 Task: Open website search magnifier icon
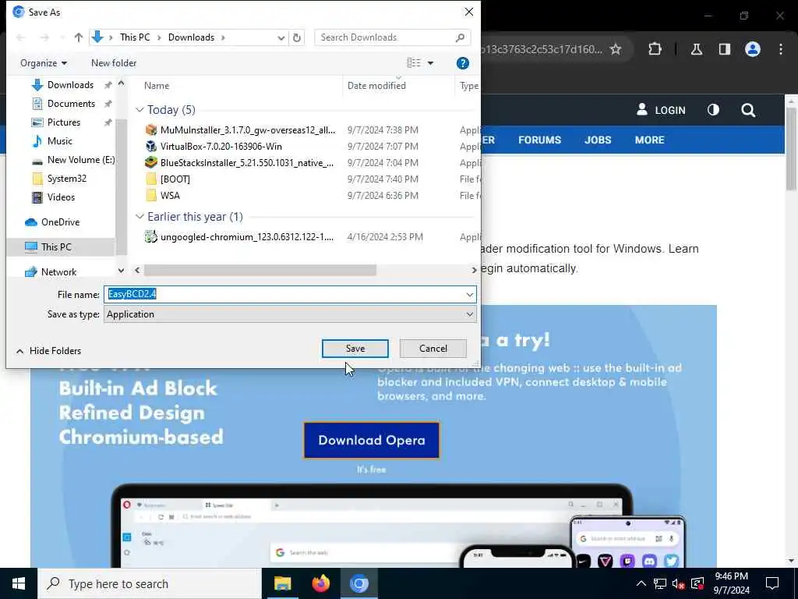point(748,110)
